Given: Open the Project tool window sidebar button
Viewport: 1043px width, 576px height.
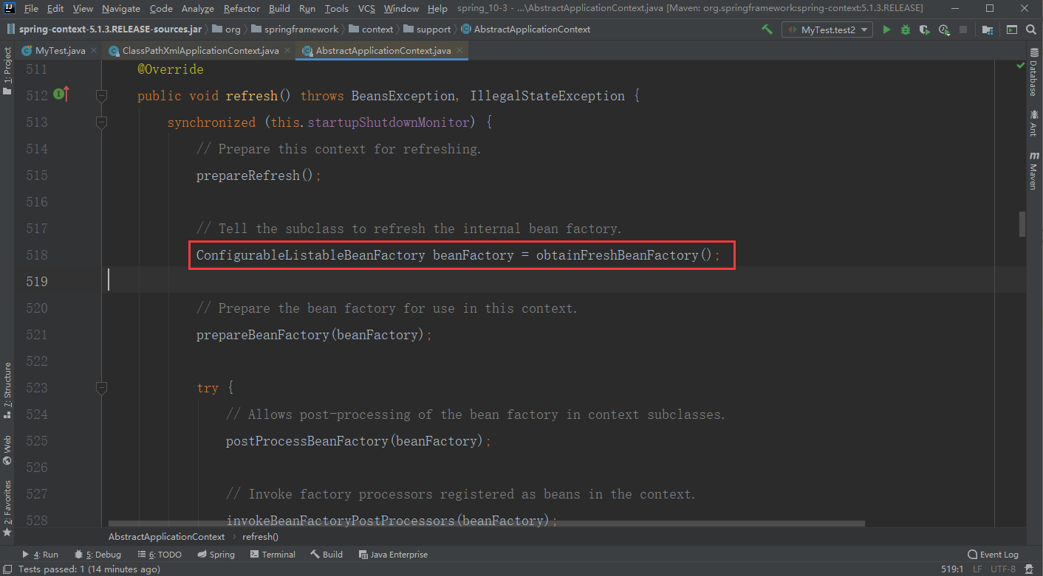Looking at the screenshot, I should click(x=7, y=72).
